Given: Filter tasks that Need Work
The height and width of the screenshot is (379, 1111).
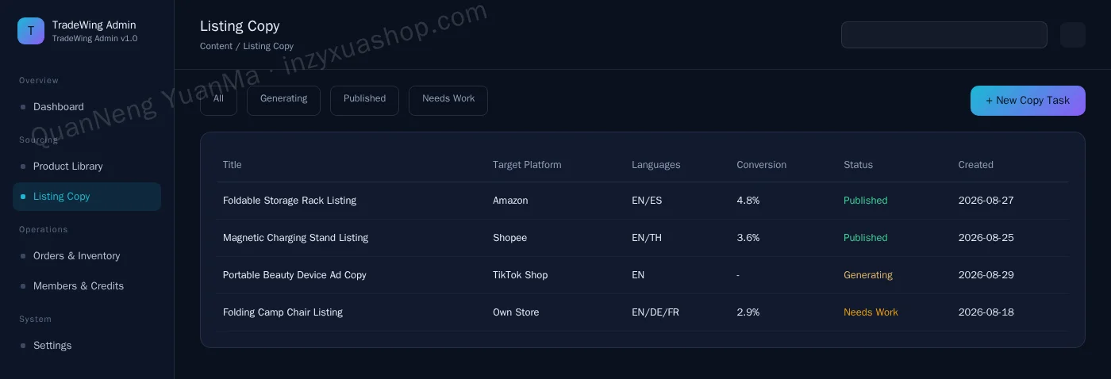Looking at the screenshot, I should pos(448,101).
